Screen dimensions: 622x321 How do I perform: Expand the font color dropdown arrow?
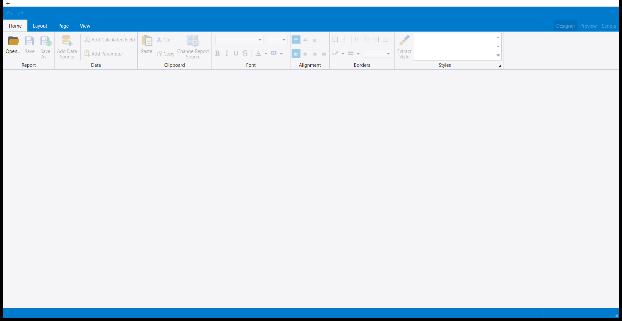tap(266, 54)
